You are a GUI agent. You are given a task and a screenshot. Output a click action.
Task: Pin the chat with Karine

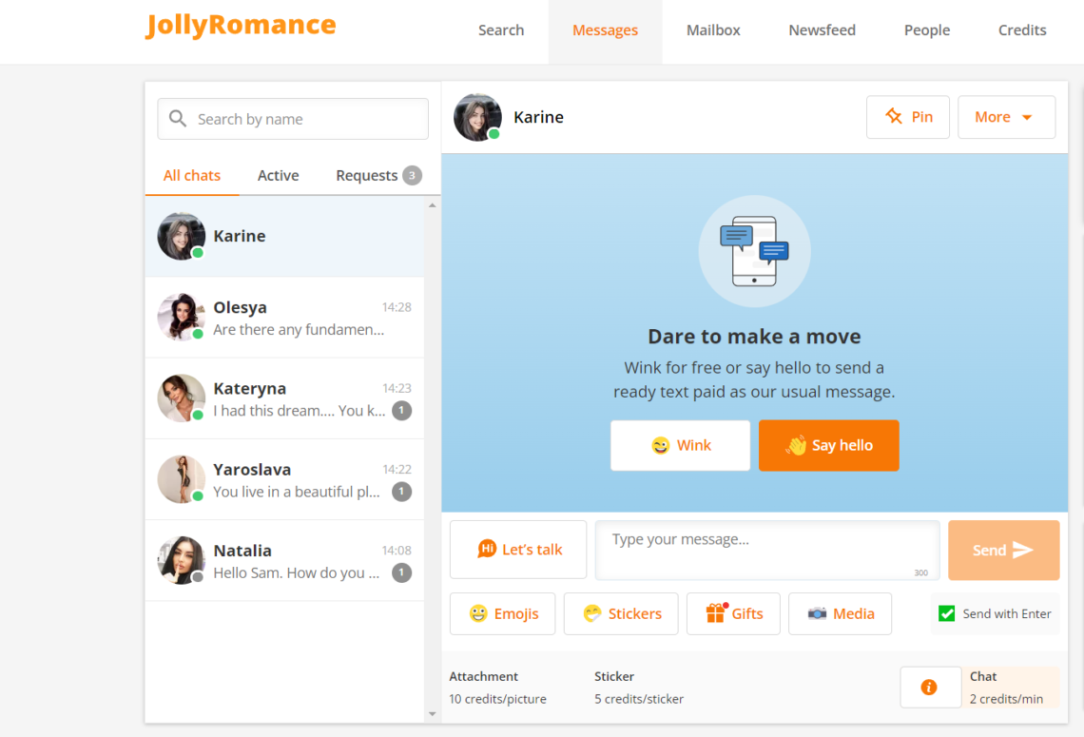(908, 117)
